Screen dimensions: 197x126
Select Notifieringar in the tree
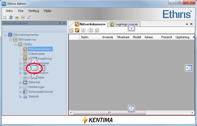36,87
